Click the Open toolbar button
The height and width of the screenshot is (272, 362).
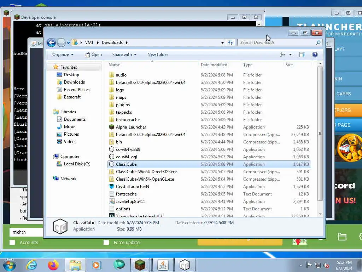pos(93,55)
